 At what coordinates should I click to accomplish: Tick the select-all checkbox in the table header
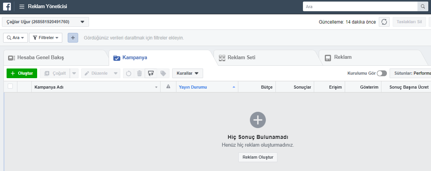pyautogui.click(x=10, y=86)
